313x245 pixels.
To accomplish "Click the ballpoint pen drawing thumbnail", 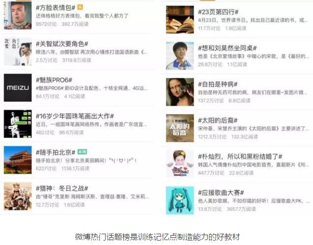I will pos(18,124).
